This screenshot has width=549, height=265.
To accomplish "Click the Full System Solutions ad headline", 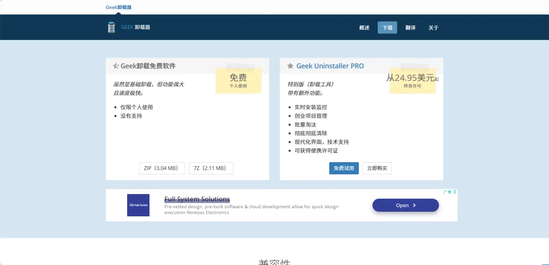I will (x=197, y=199).
